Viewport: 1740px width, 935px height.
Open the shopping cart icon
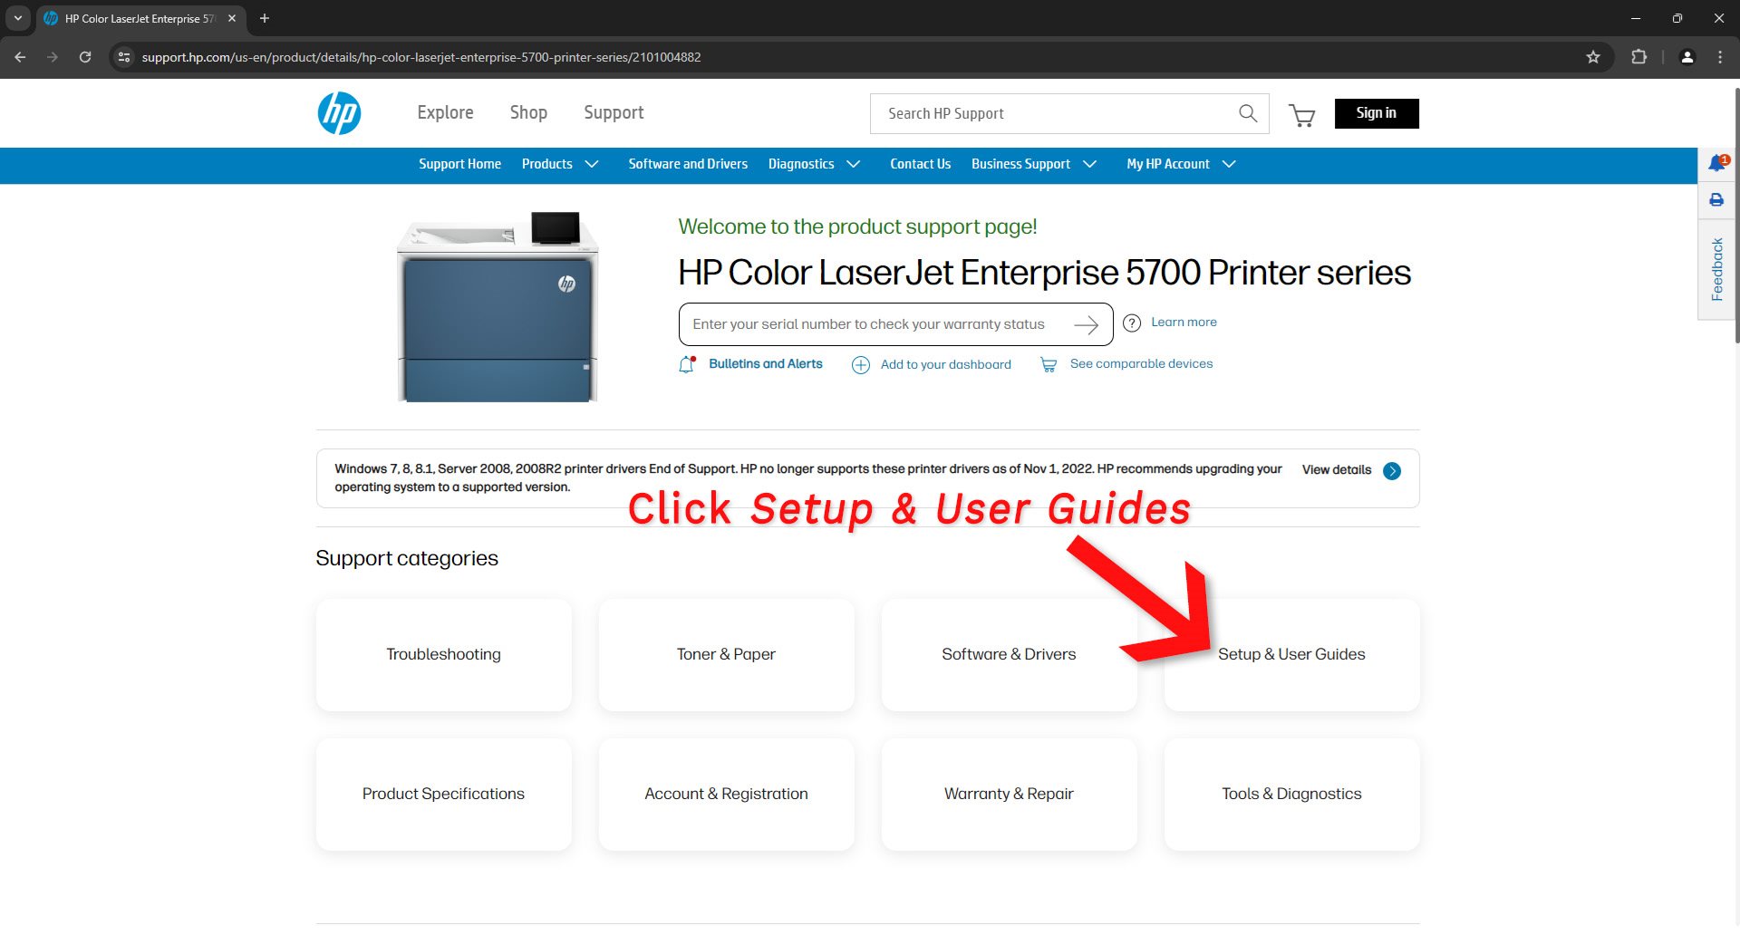(x=1301, y=115)
